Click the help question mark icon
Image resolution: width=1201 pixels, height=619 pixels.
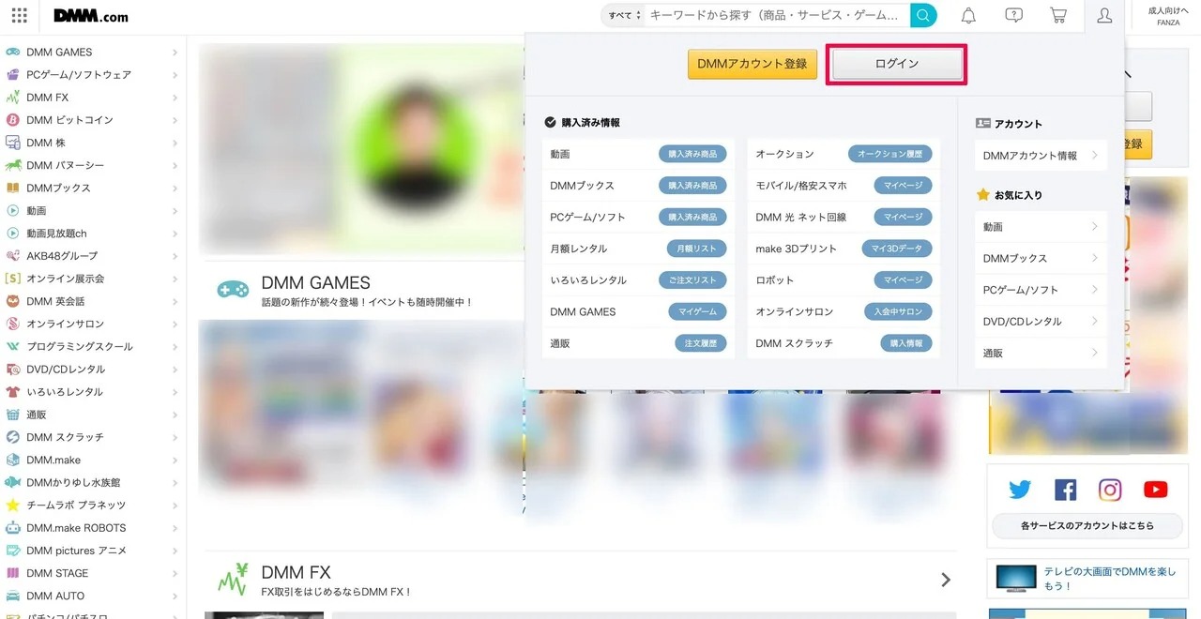click(x=1013, y=15)
